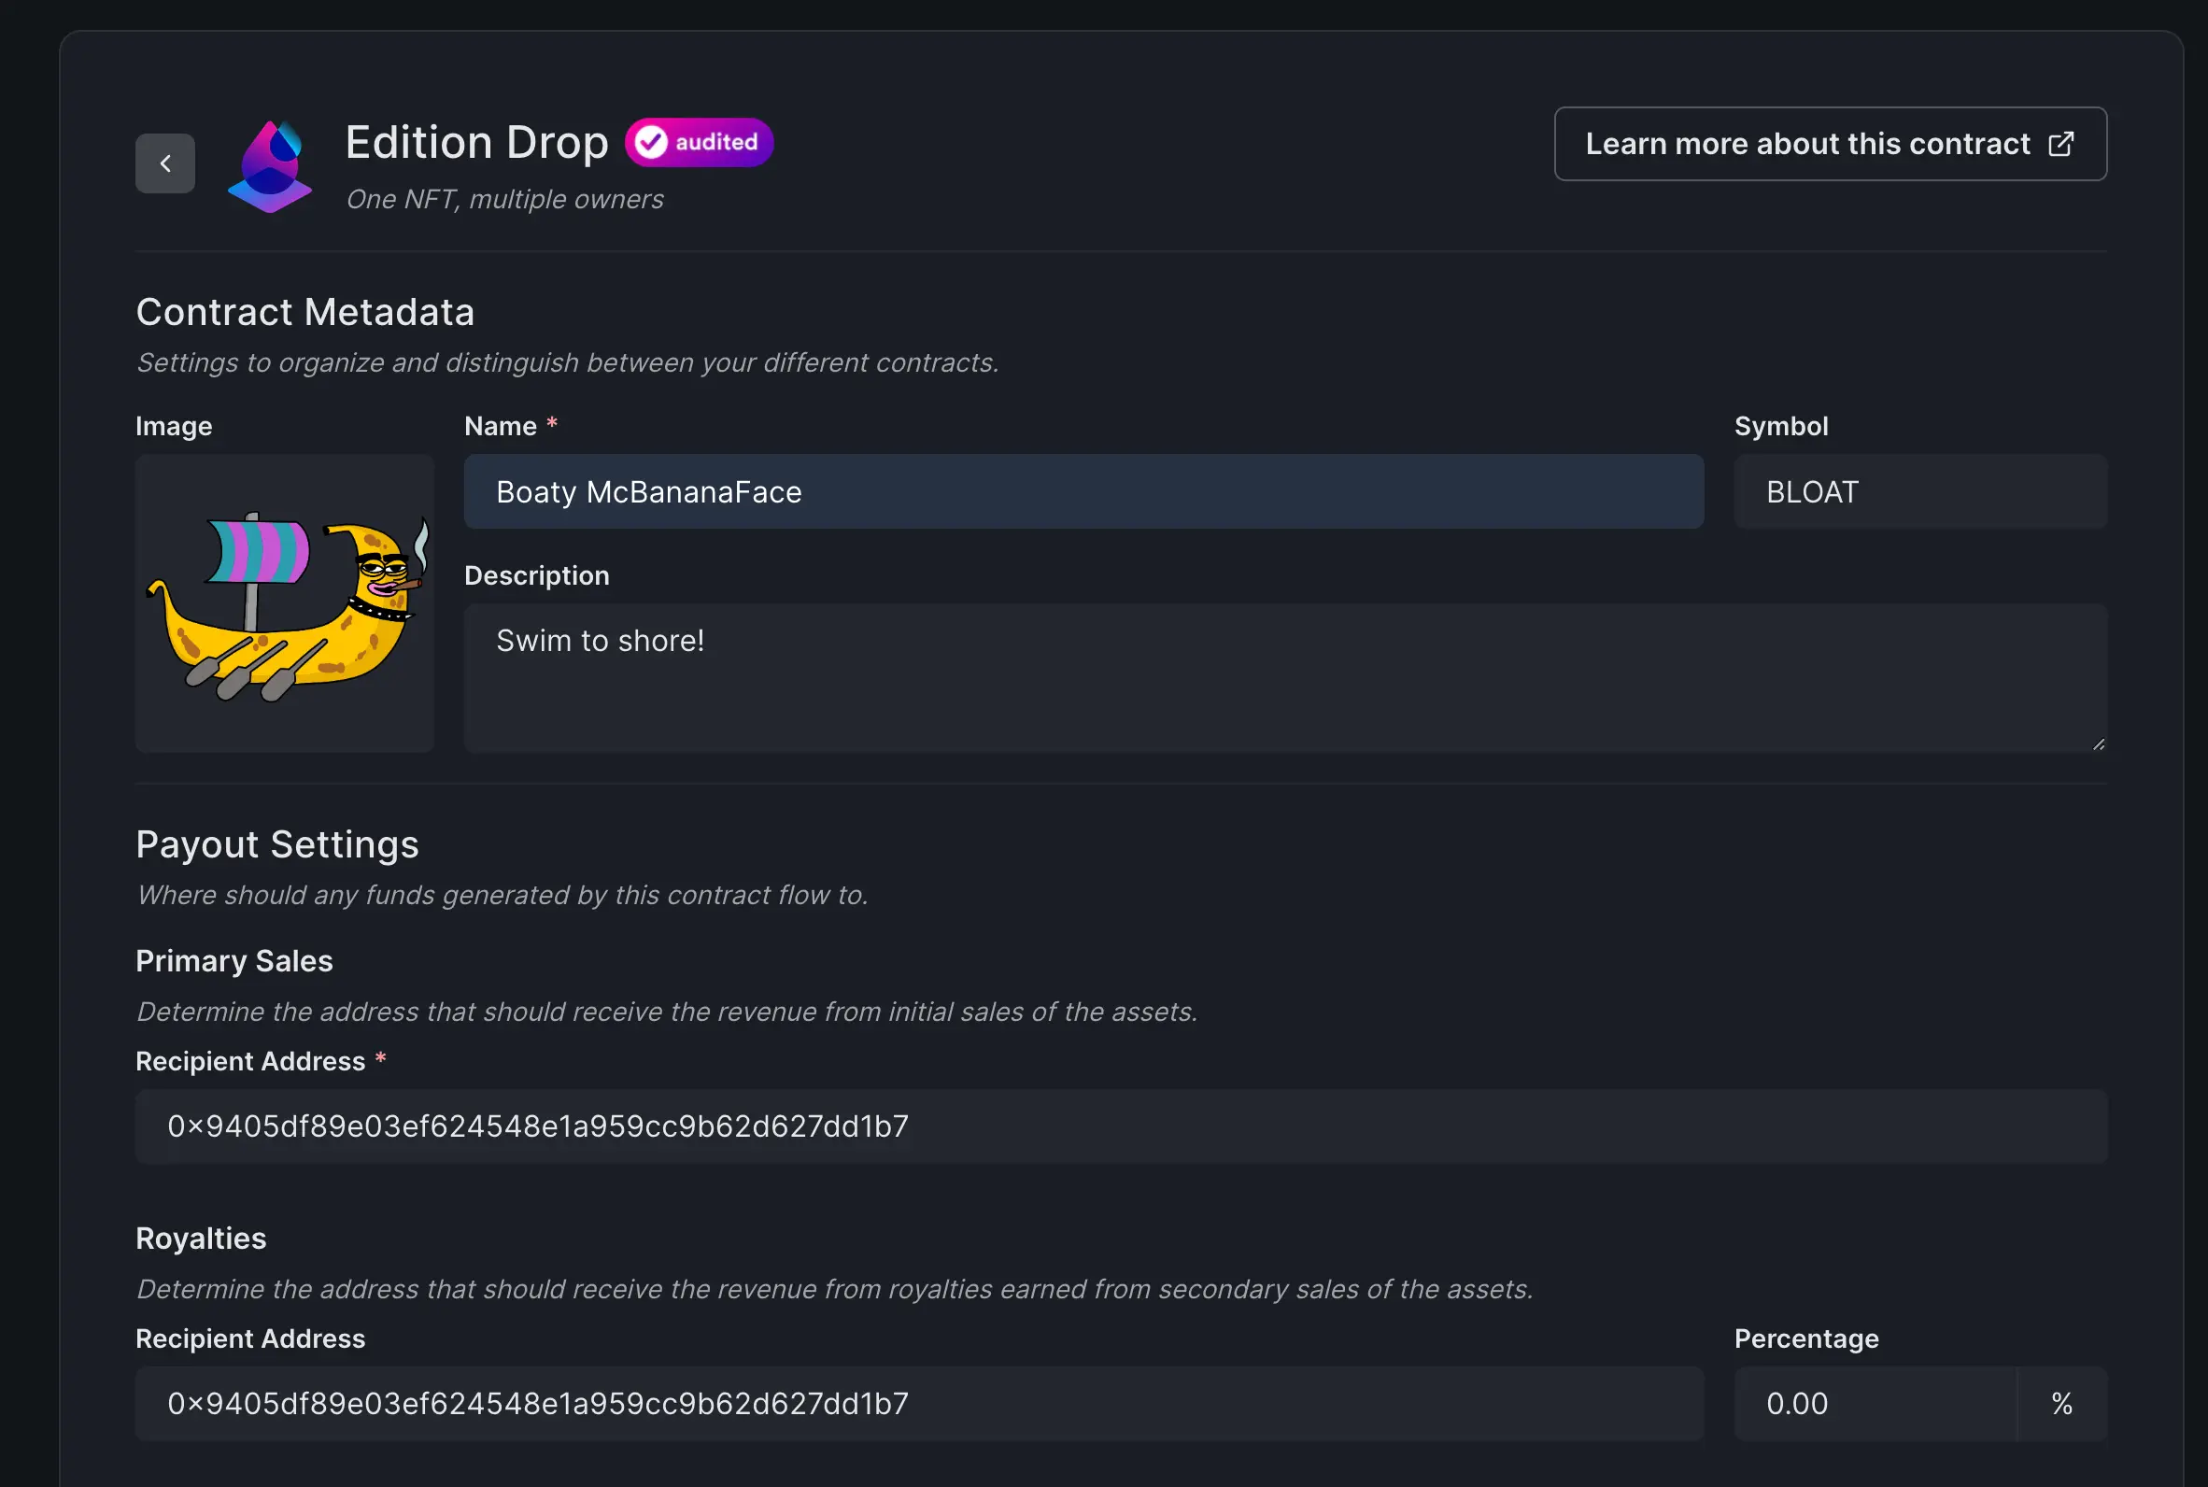Click into the Description text area

(x=1284, y=677)
